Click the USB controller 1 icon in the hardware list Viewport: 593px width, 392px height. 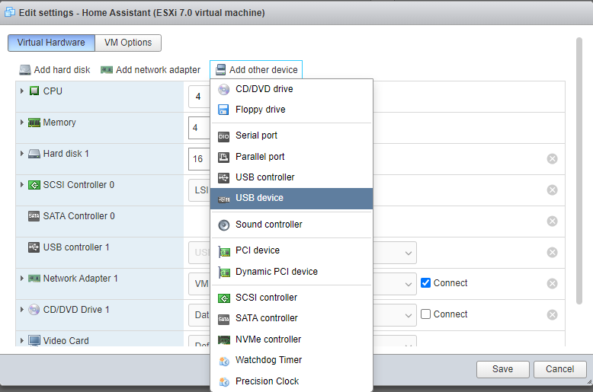tap(34, 247)
